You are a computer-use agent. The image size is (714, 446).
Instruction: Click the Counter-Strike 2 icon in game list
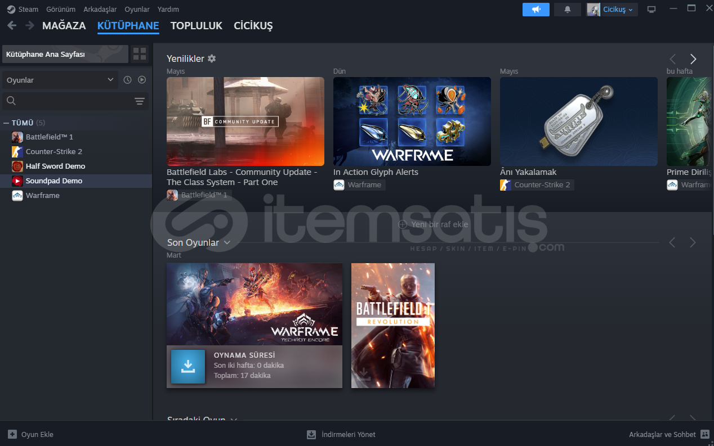click(17, 151)
